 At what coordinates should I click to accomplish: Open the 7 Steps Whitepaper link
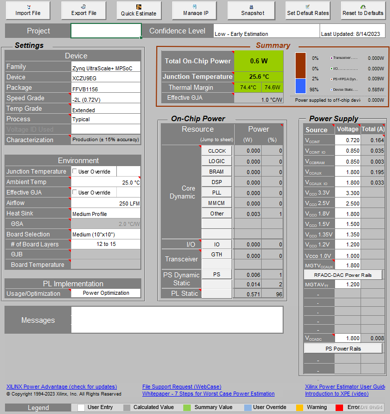pyautogui.click(x=208, y=394)
